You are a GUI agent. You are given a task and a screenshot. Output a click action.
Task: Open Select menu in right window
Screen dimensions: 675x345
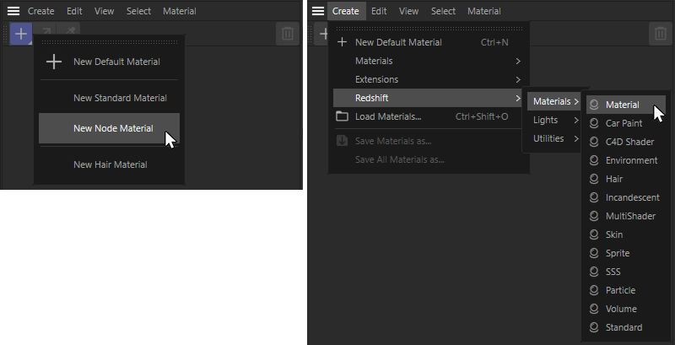tap(443, 11)
